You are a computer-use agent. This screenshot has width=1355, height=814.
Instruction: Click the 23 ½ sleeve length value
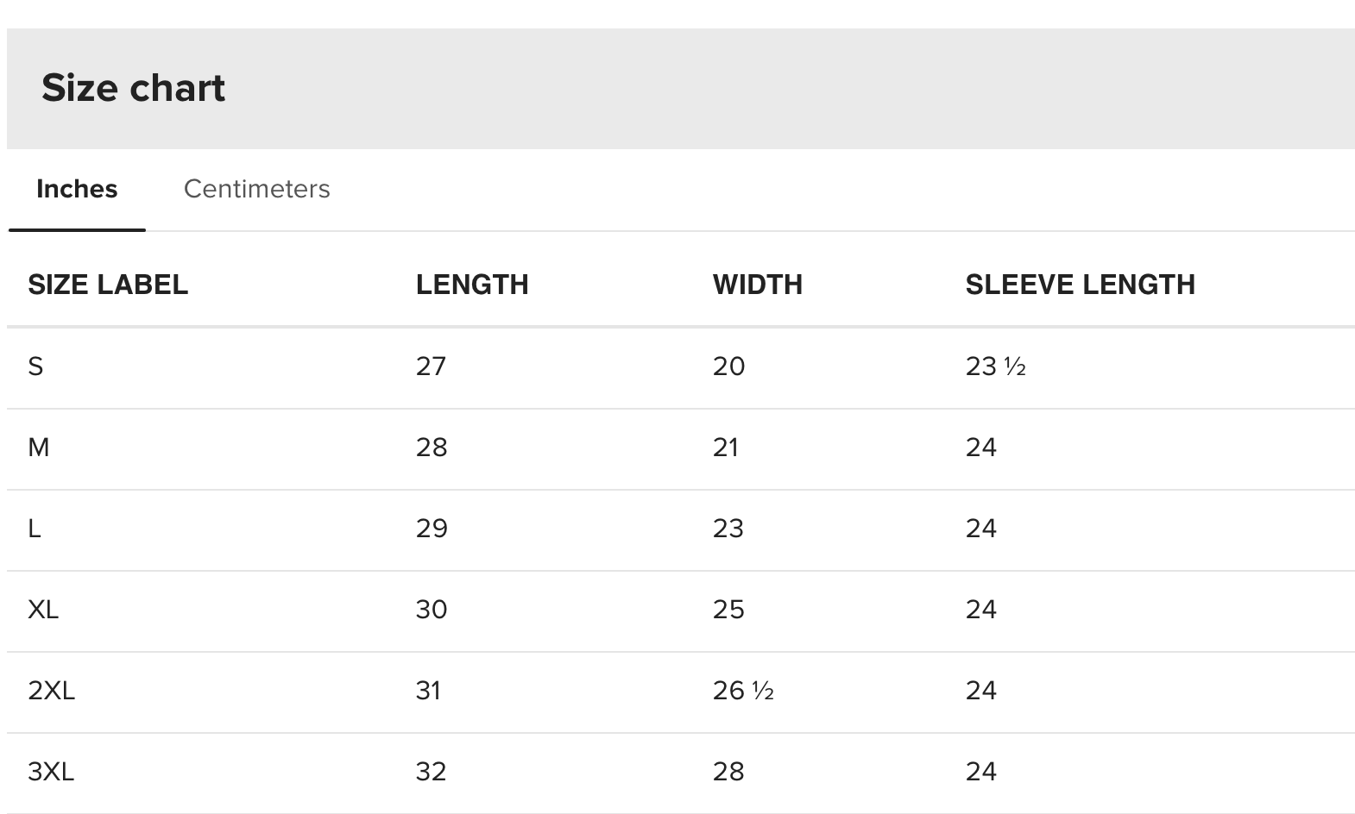[x=995, y=366]
